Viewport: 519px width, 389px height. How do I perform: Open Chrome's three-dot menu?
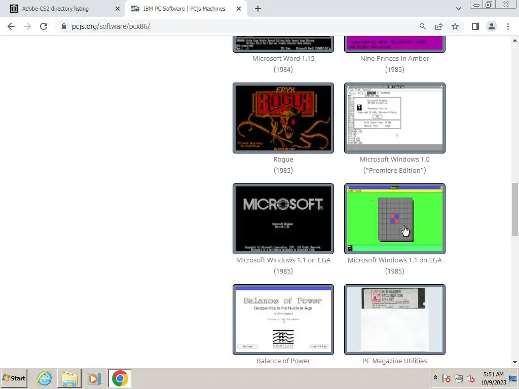(x=508, y=26)
